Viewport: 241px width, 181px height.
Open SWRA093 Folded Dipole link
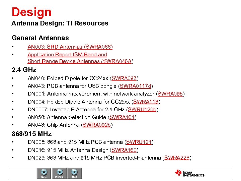coord(124,78)
